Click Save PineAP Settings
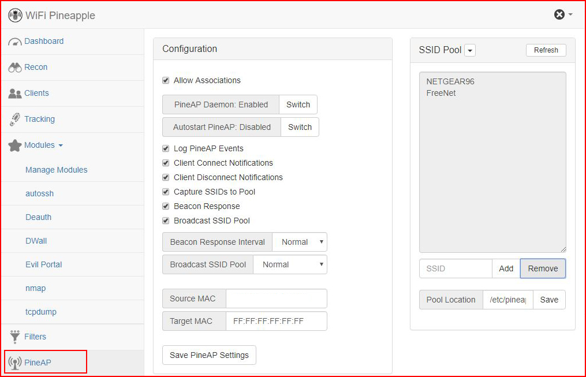The image size is (586, 377). tap(209, 355)
